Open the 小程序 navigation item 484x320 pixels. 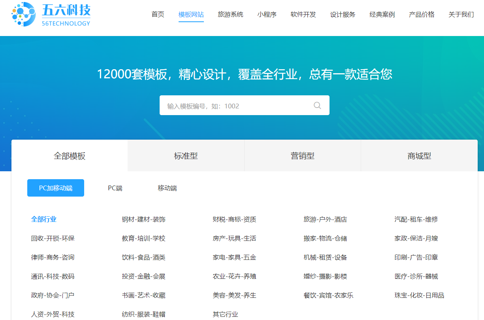(267, 14)
